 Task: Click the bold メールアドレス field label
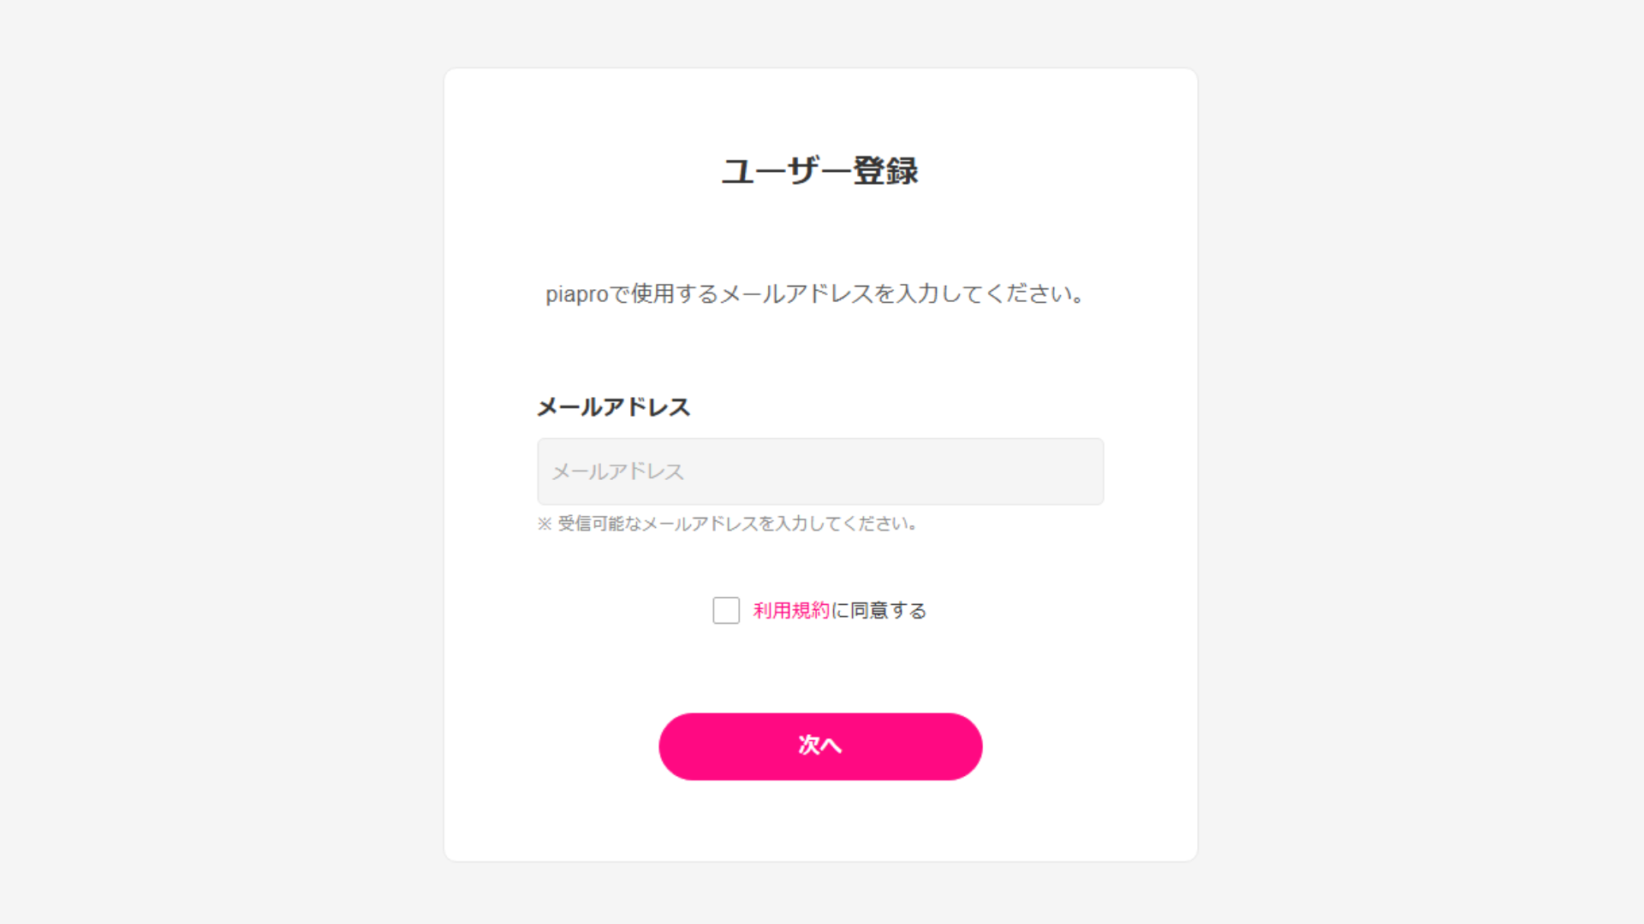coord(613,408)
